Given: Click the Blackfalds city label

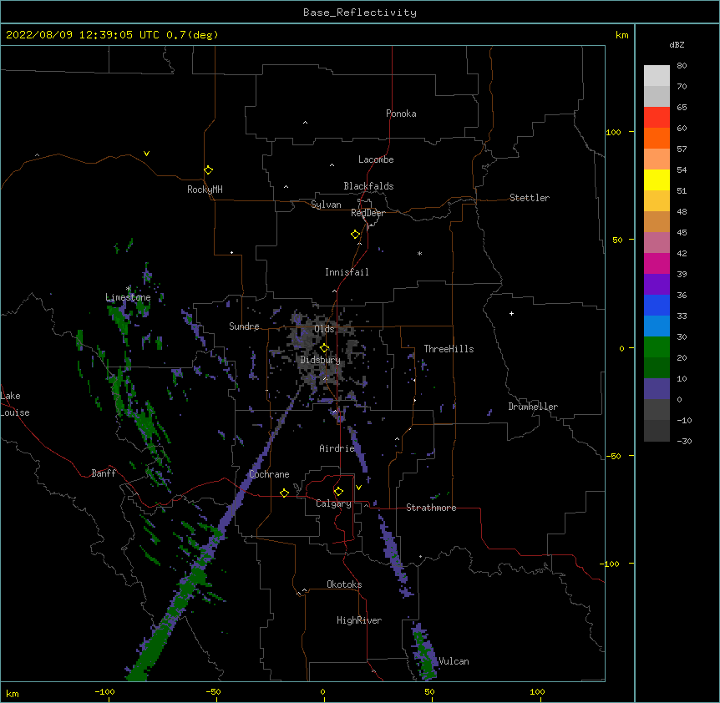Looking at the screenshot, I should tap(368, 186).
